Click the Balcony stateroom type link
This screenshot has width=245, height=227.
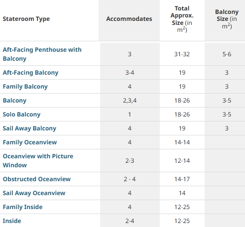pos(14,101)
